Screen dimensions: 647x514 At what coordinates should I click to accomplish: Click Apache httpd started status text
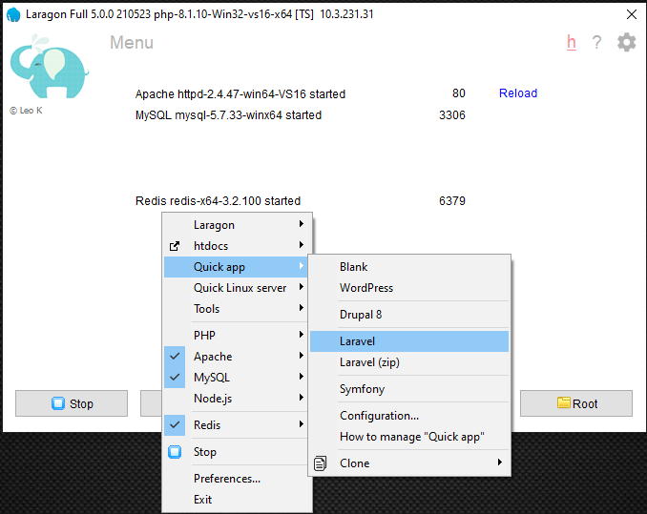tap(240, 94)
